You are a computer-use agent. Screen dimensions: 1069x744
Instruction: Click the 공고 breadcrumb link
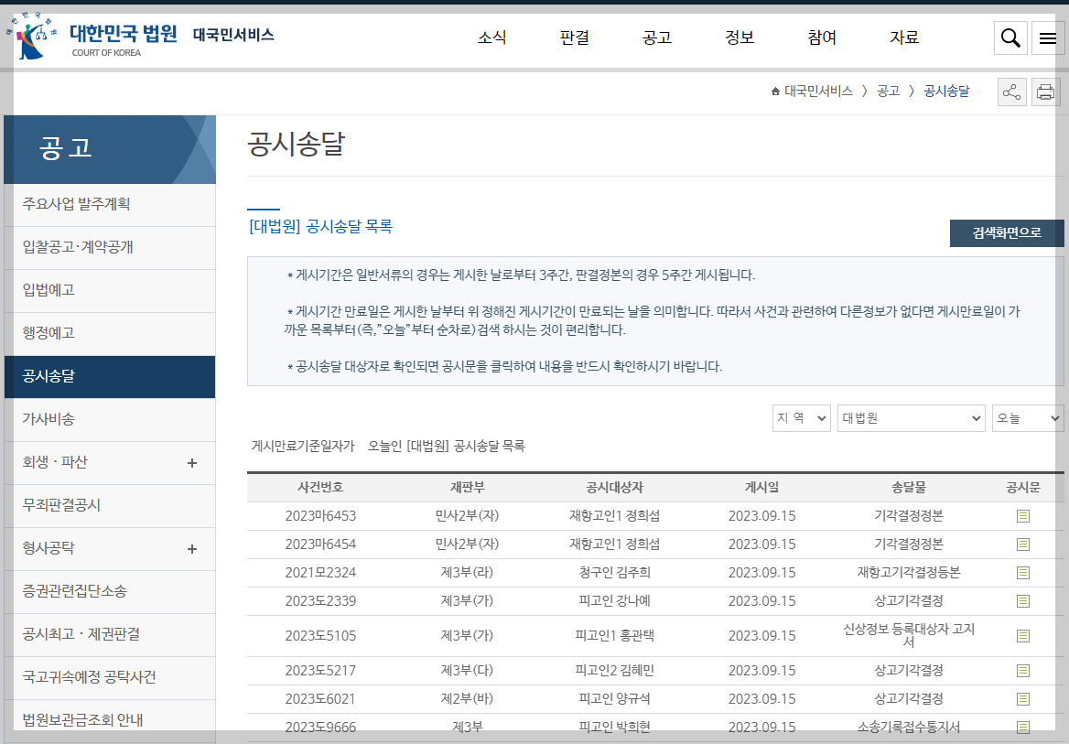pos(888,92)
